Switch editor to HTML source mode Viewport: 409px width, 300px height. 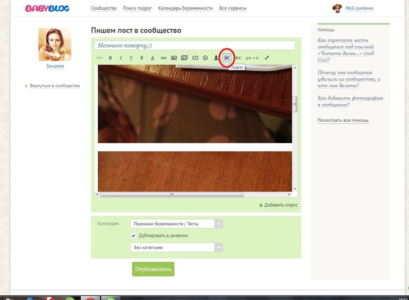tap(99, 58)
